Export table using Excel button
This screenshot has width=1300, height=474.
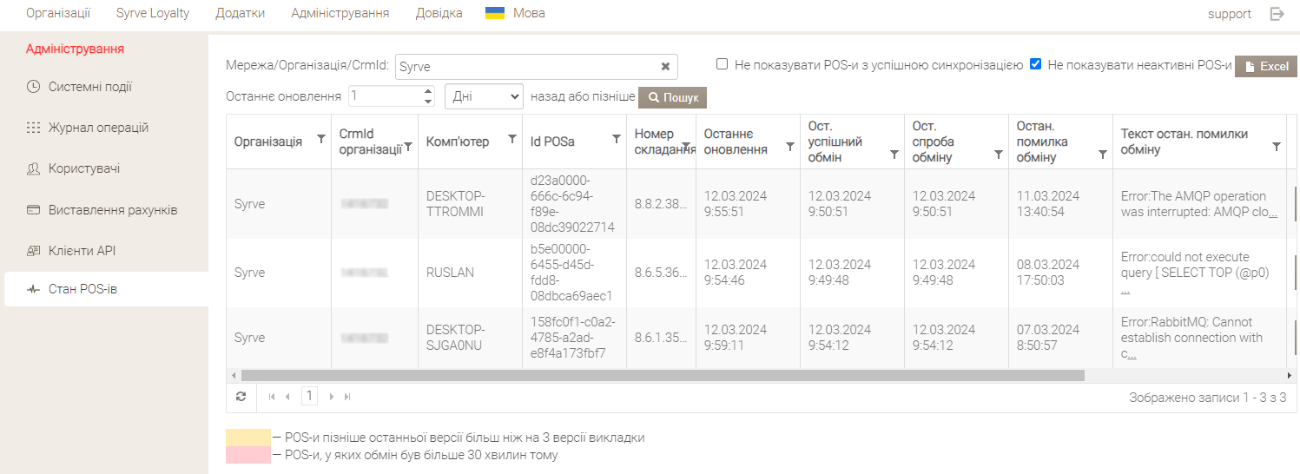pos(1266,67)
